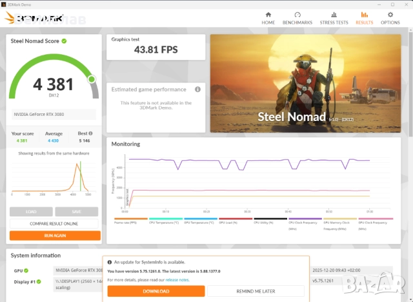Click the info icon beside Estimated game performance

point(197,90)
